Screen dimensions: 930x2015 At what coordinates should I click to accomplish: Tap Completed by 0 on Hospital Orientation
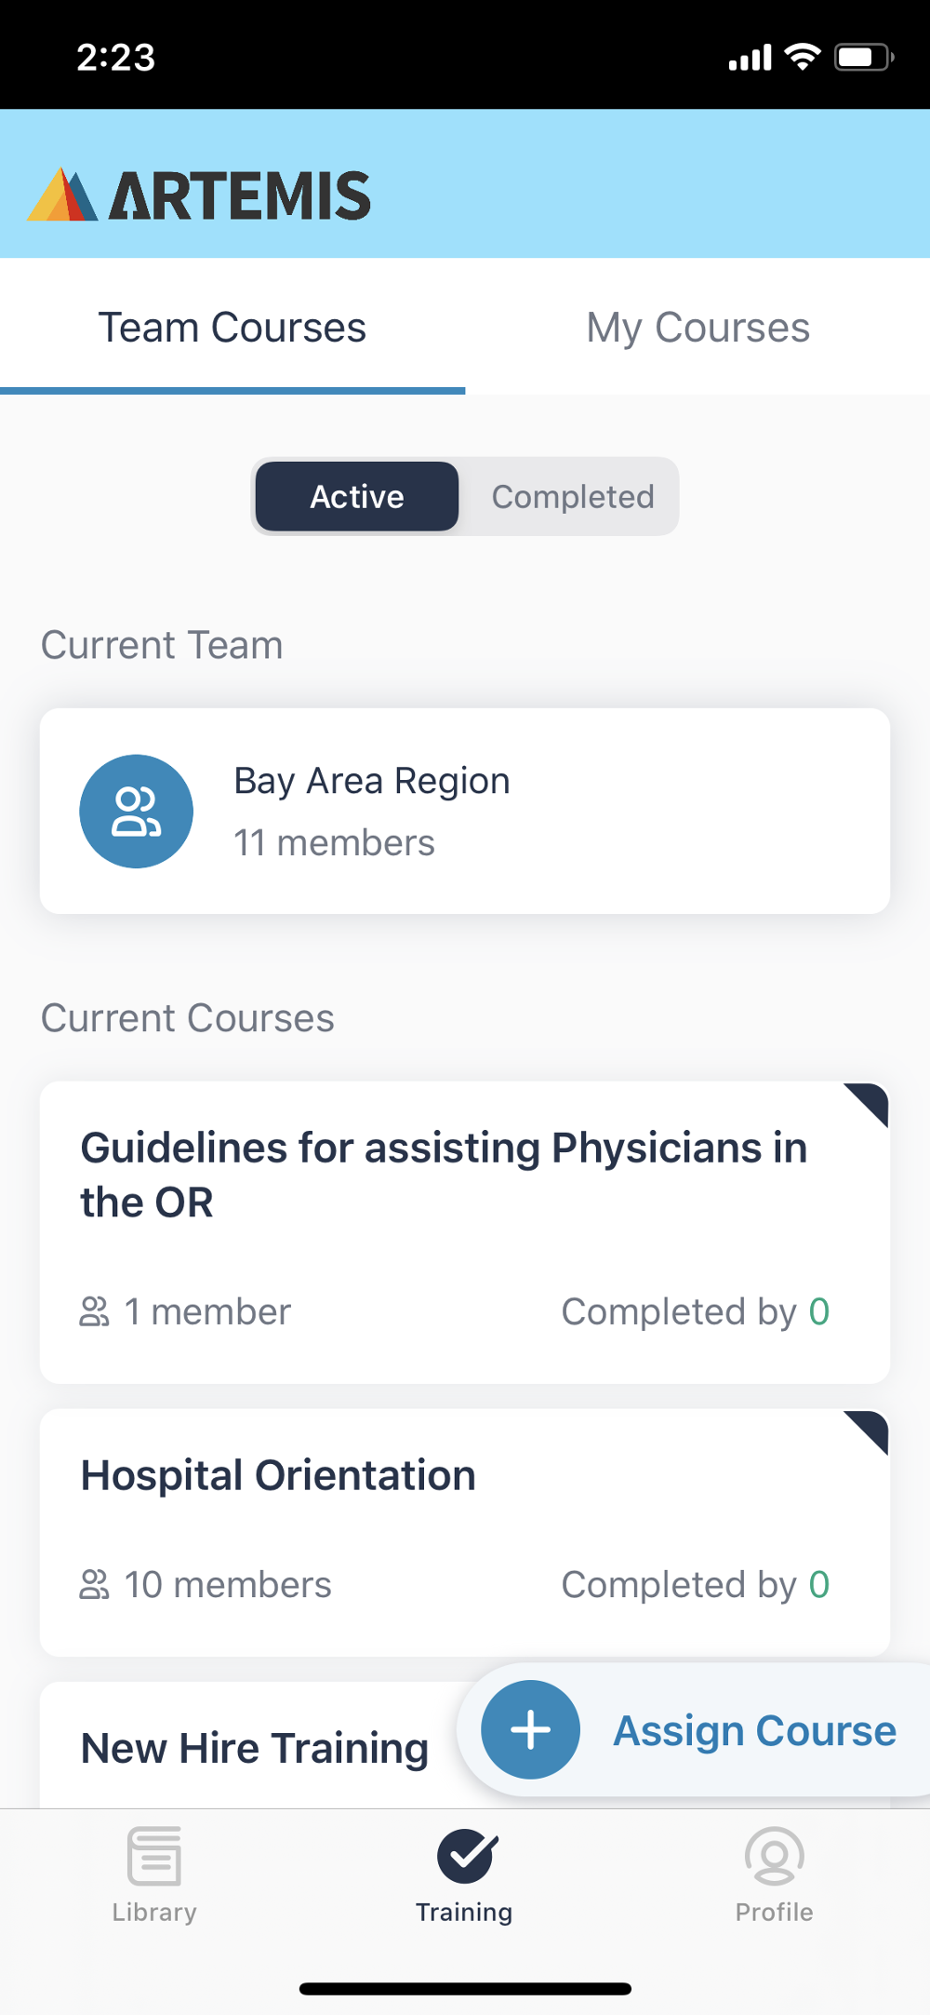point(695,1584)
